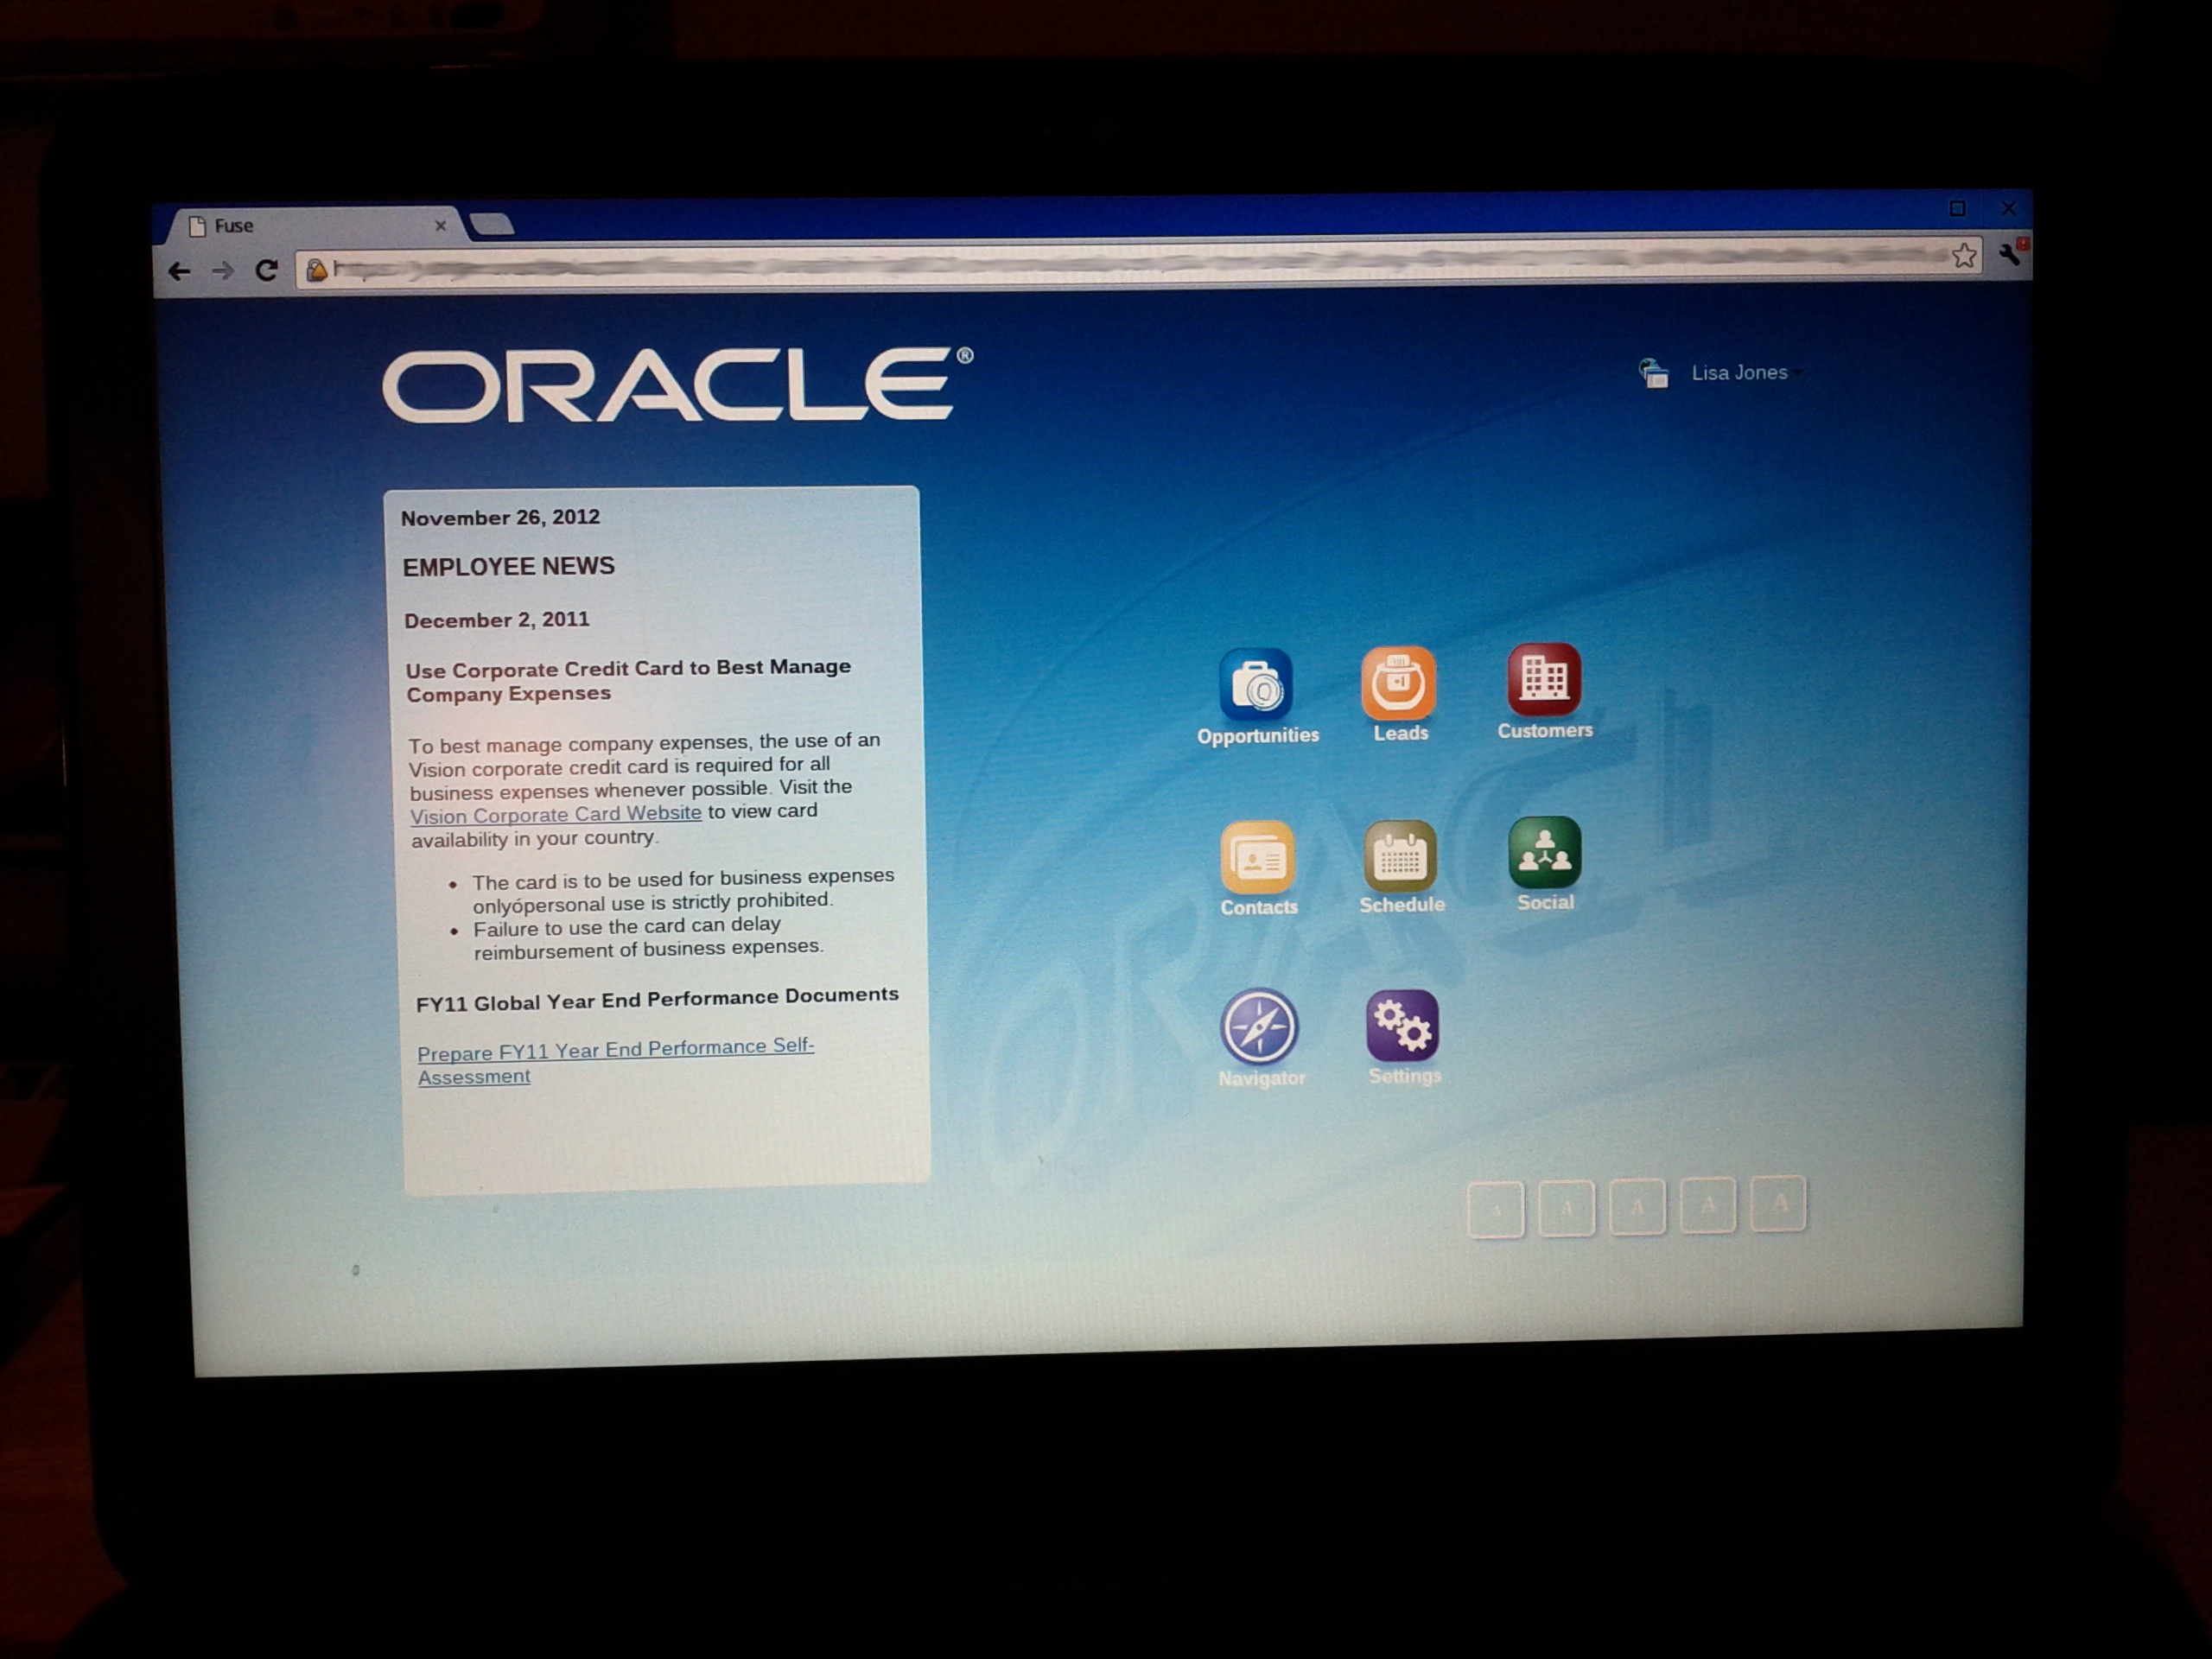Open a new browser tab
This screenshot has width=2212, height=1659.
pos(492,224)
